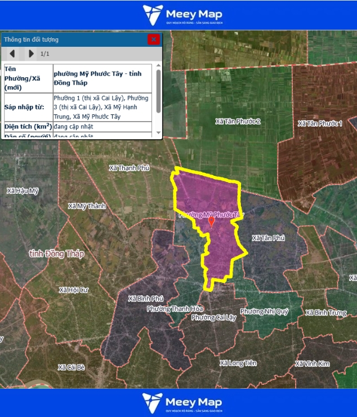Select Xã Long Tiên region
Viewport: 357px width, 417px height.
[x=239, y=363]
